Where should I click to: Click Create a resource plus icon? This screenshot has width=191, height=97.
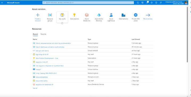point(38,15)
